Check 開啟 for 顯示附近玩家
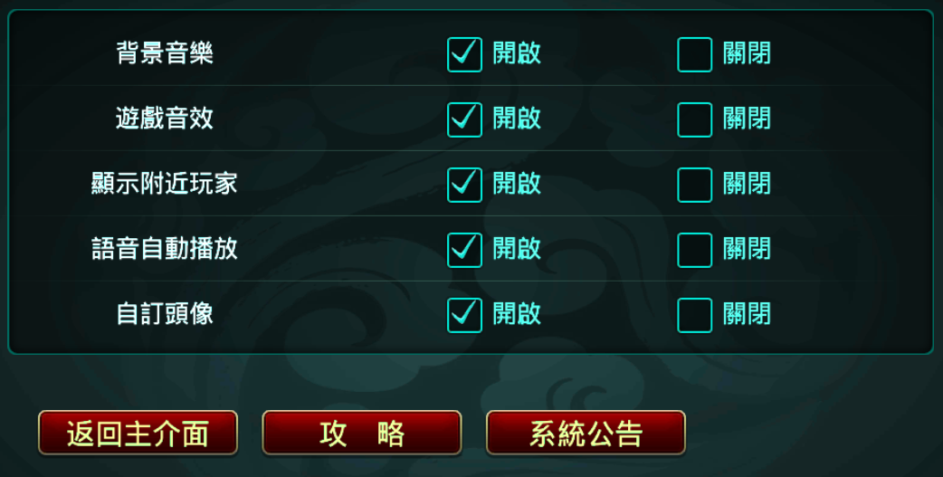The image size is (943, 477). click(464, 185)
